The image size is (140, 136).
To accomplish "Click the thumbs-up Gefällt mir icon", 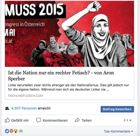I will point(7,120).
